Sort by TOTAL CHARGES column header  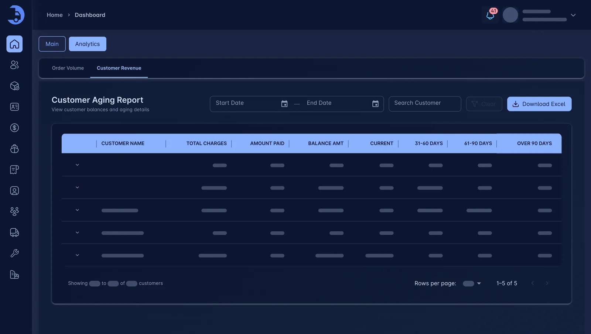coord(206,143)
